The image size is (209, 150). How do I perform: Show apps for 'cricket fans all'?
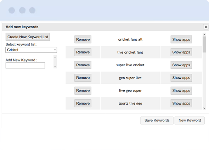tap(181, 39)
